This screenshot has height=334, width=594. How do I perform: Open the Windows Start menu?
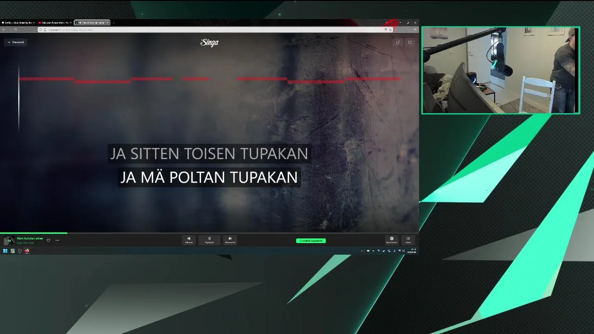click(5, 251)
